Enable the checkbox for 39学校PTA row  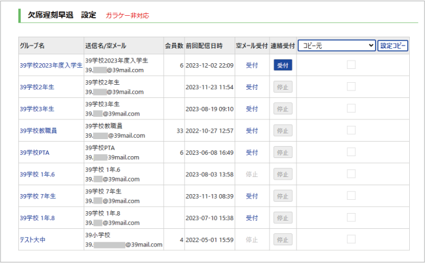(x=351, y=152)
